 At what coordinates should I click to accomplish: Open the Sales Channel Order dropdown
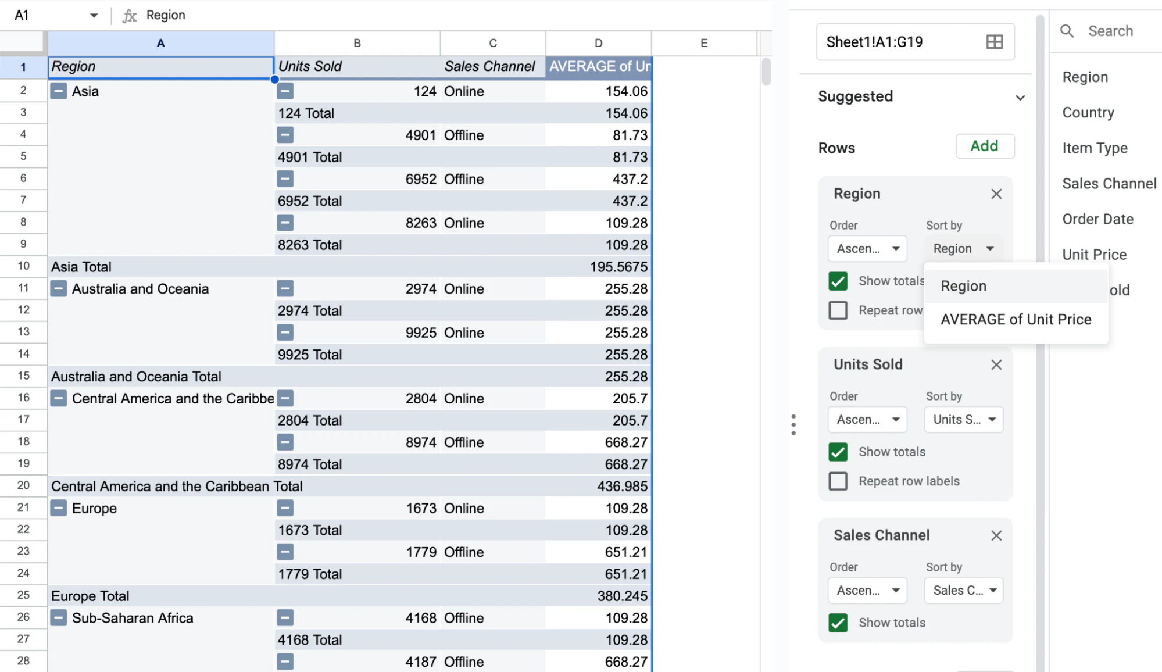867,591
